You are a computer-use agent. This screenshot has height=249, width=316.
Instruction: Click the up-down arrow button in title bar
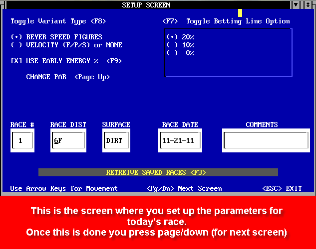(x=308, y=5)
